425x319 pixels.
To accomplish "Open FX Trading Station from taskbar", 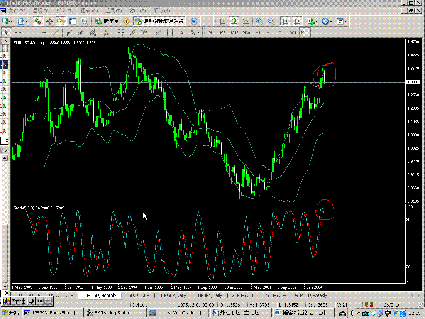I will coord(112,313).
